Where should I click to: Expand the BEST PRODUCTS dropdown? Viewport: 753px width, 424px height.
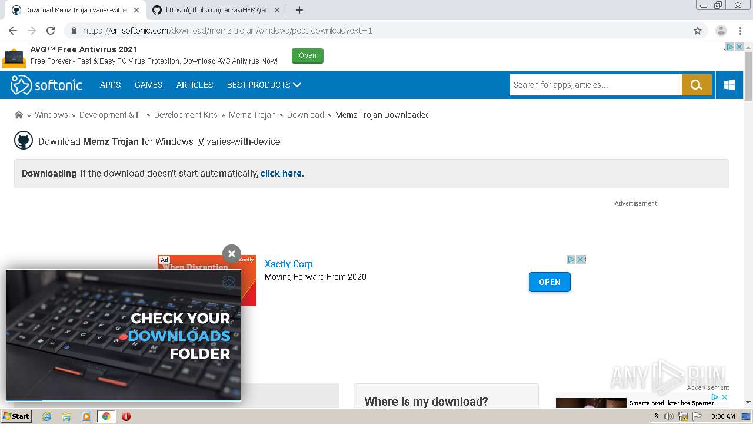point(264,85)
